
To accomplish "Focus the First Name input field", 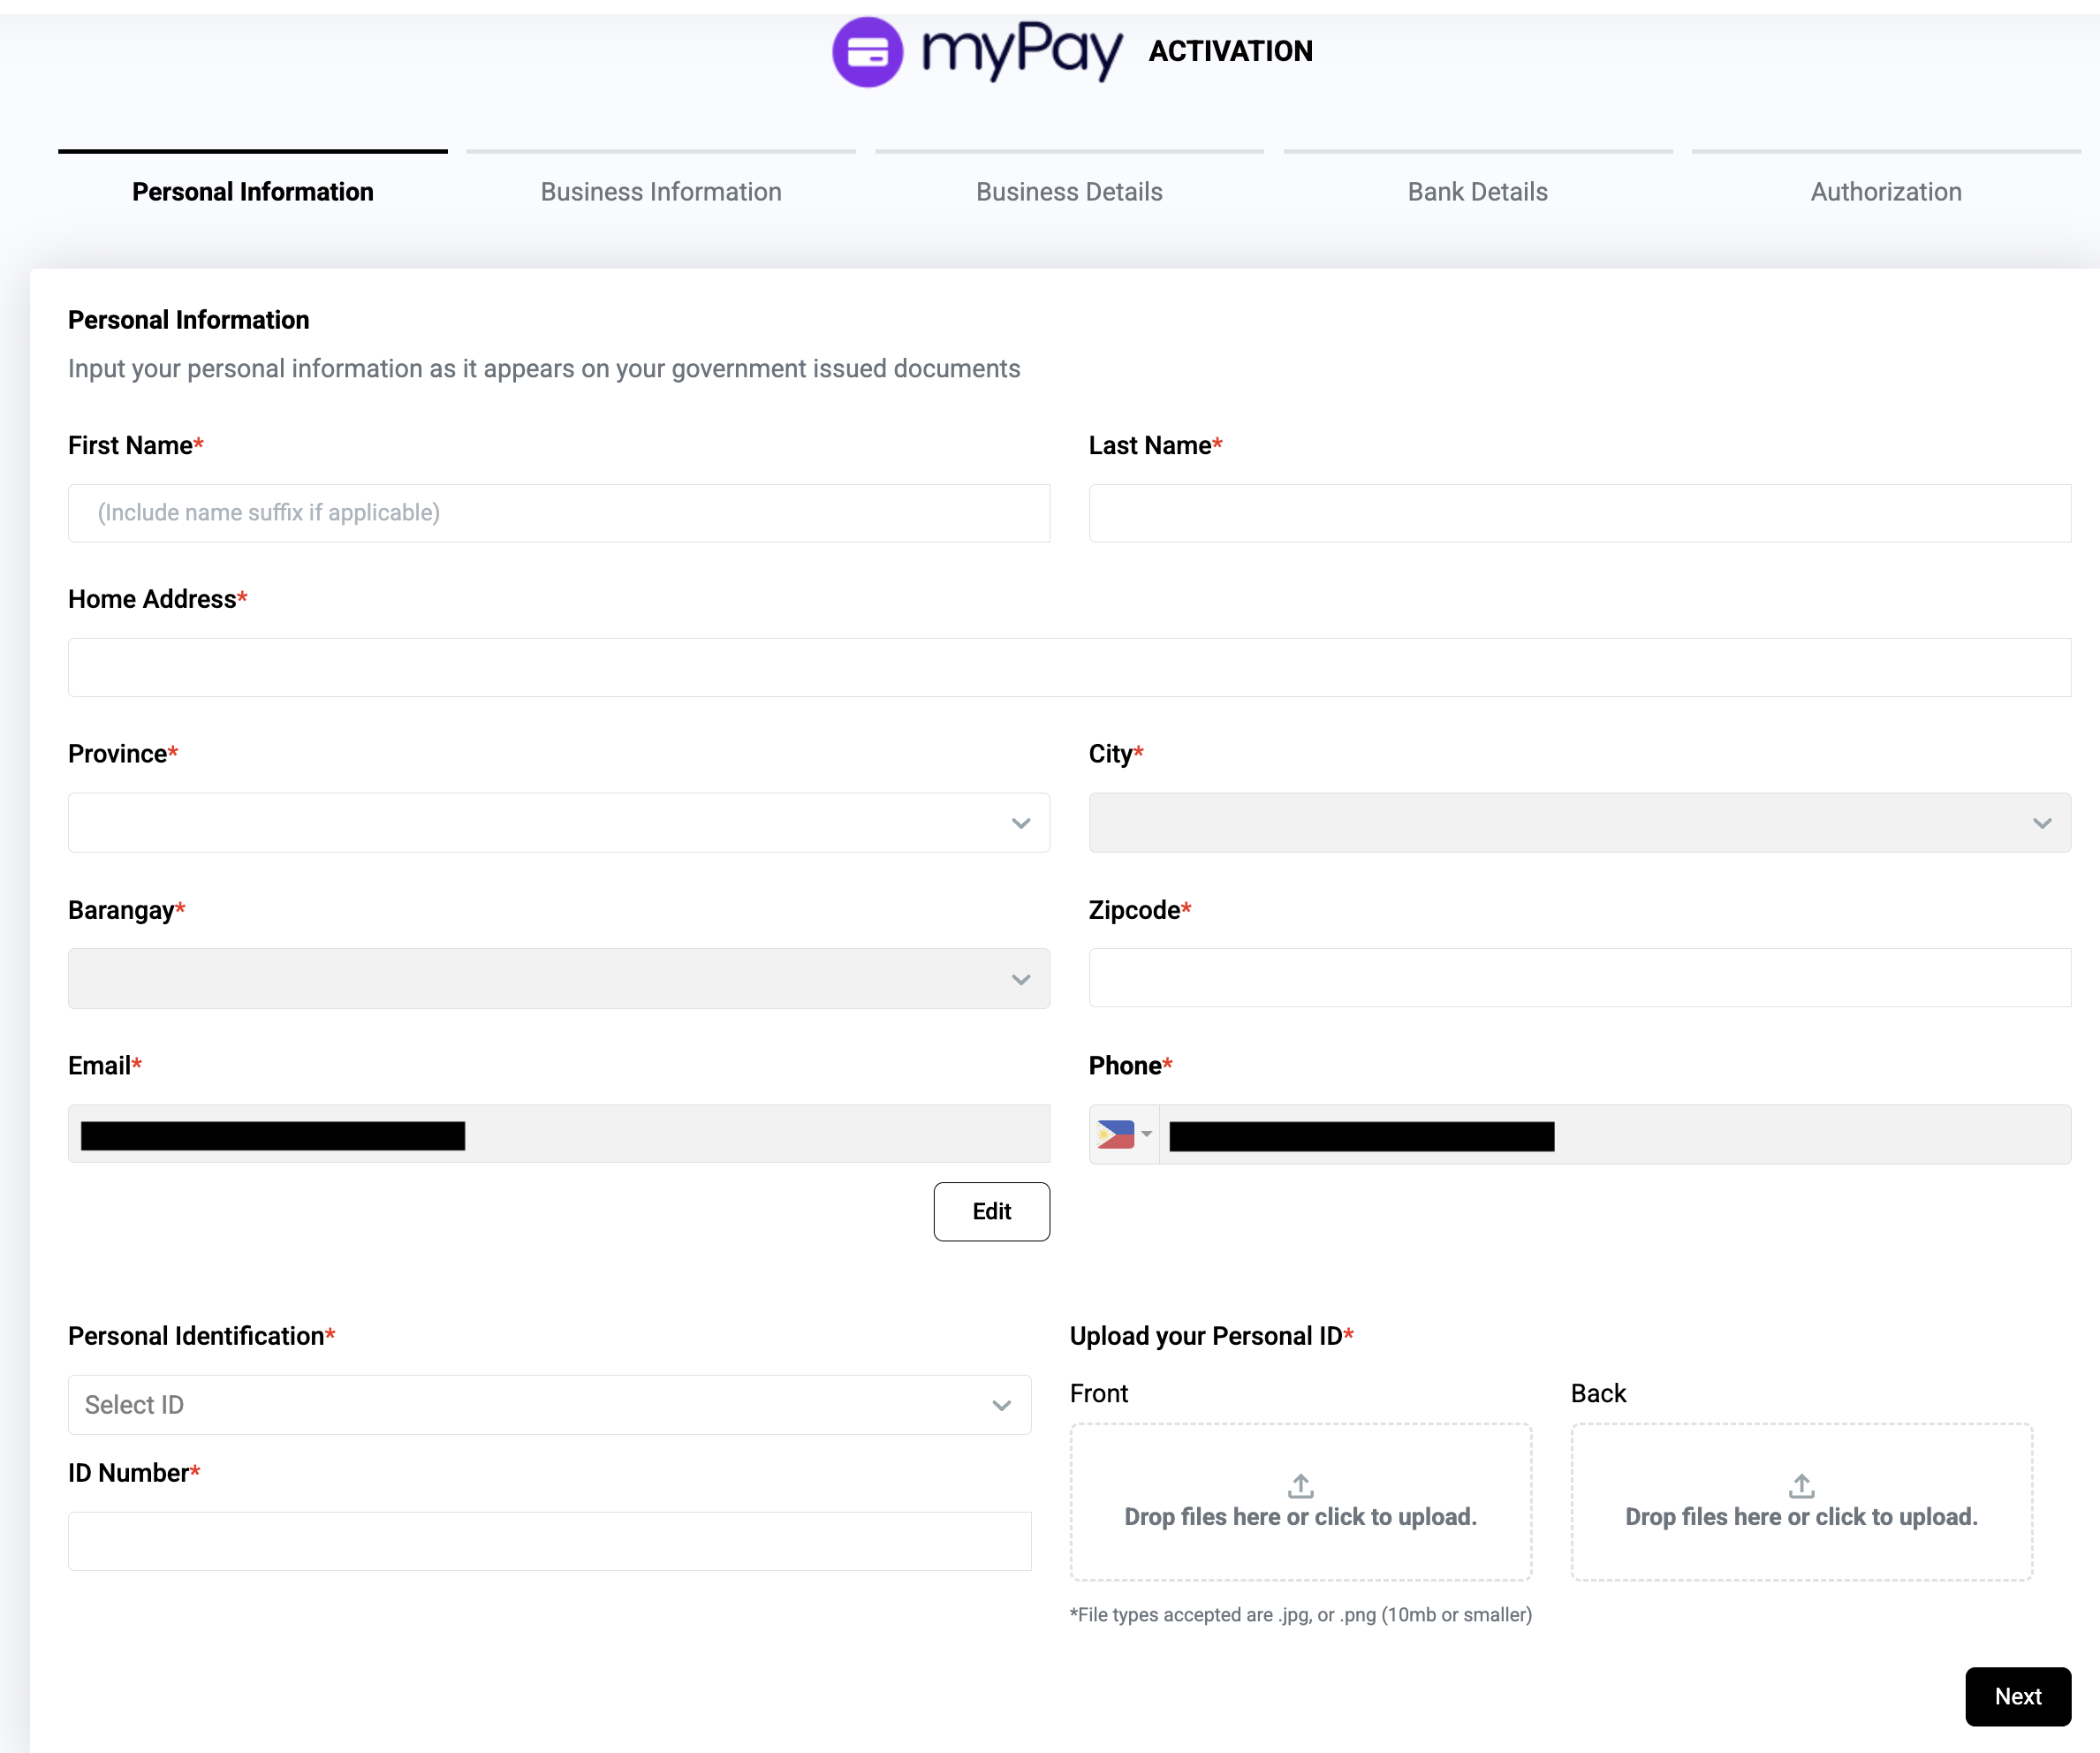I will coord(558,513).
